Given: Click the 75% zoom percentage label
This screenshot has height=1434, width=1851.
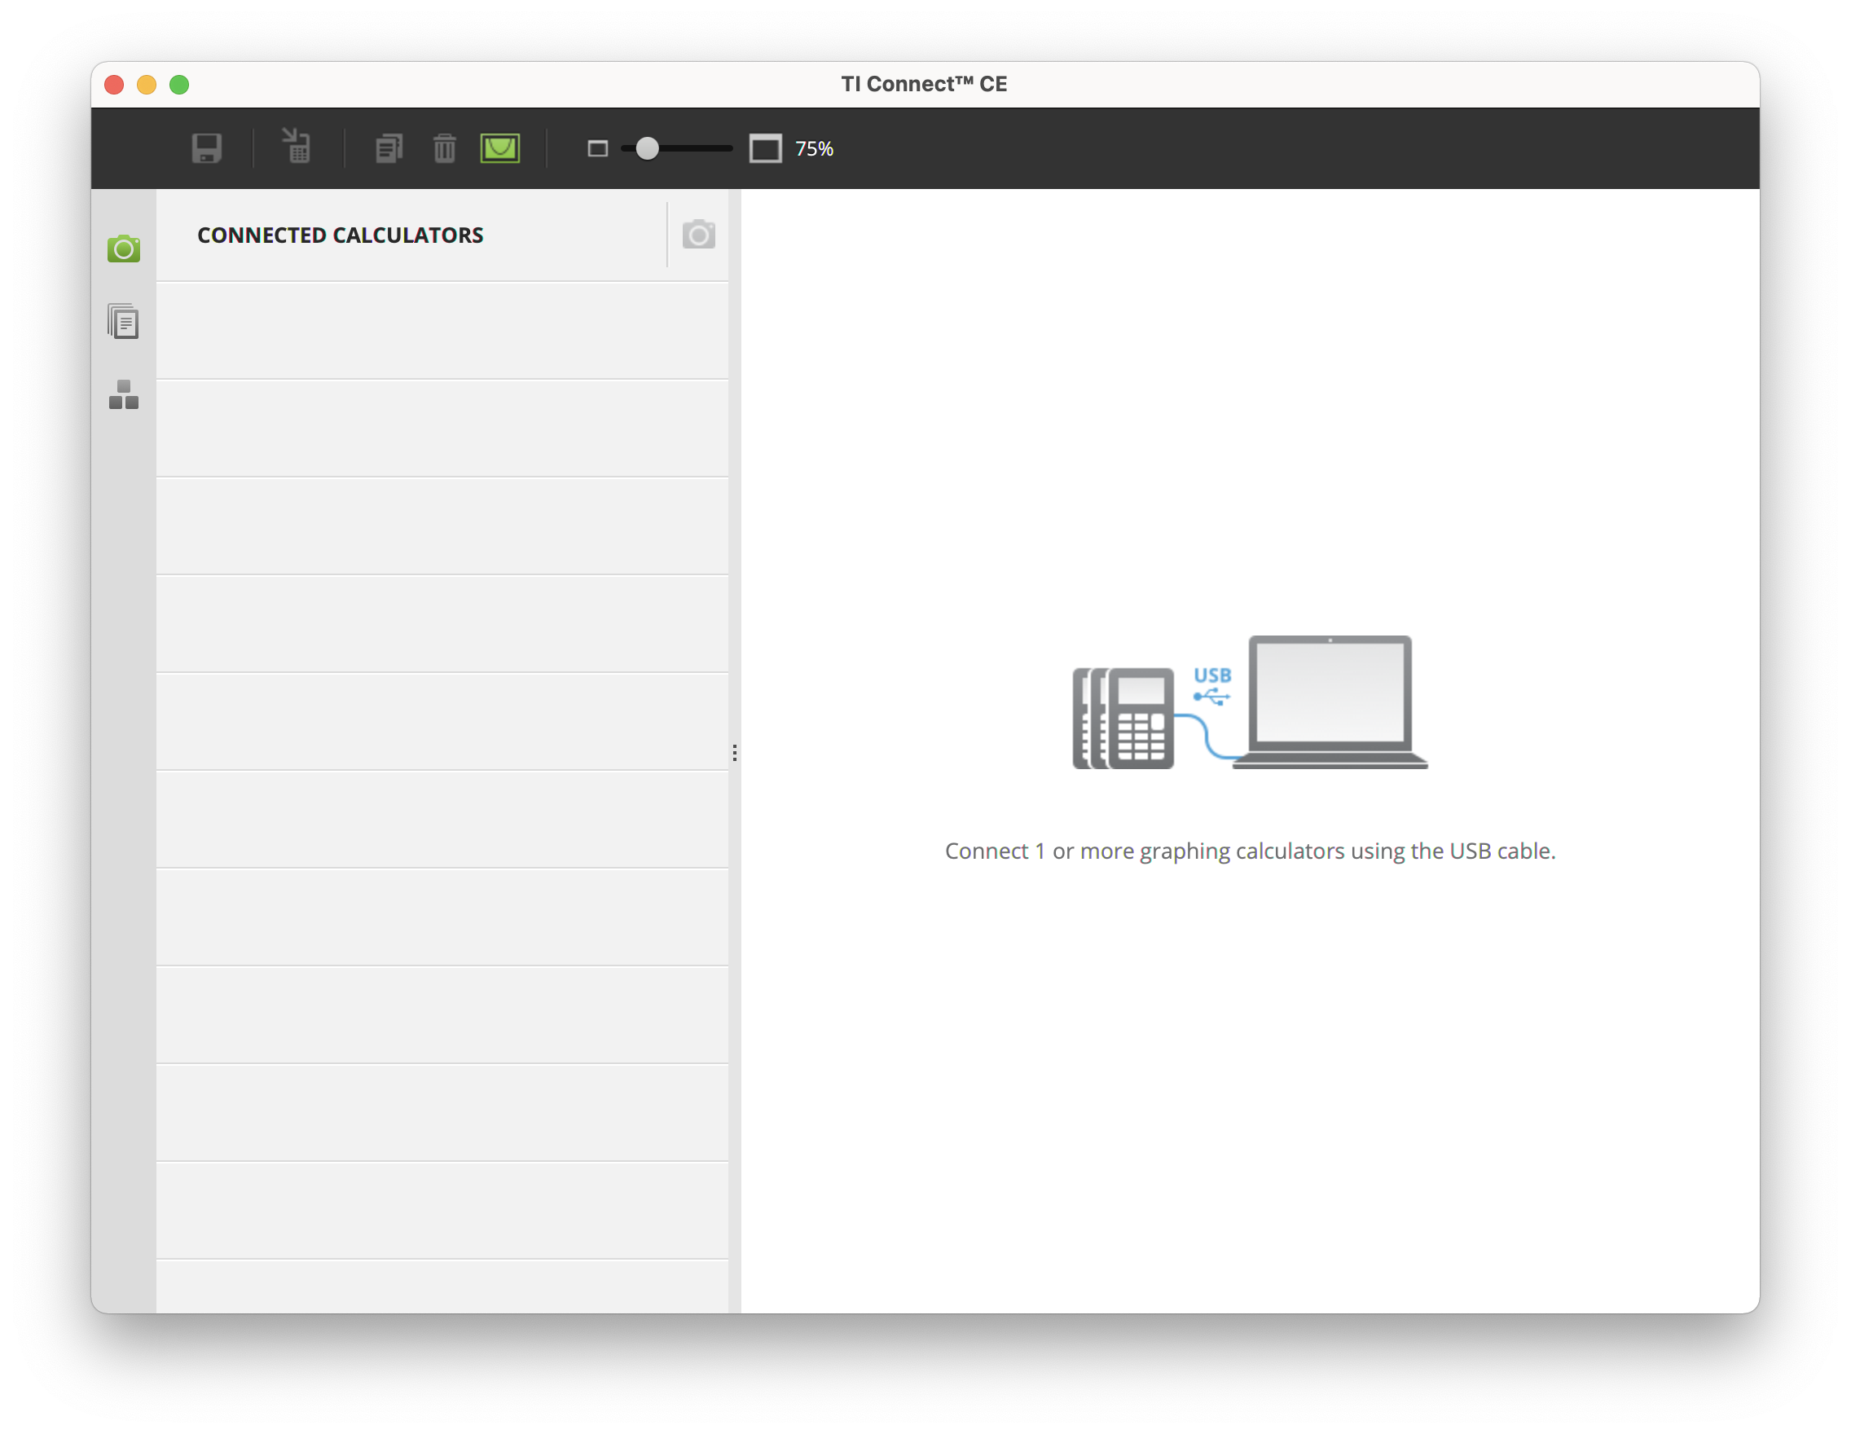Looking at the screenshot, I should 814,149.
